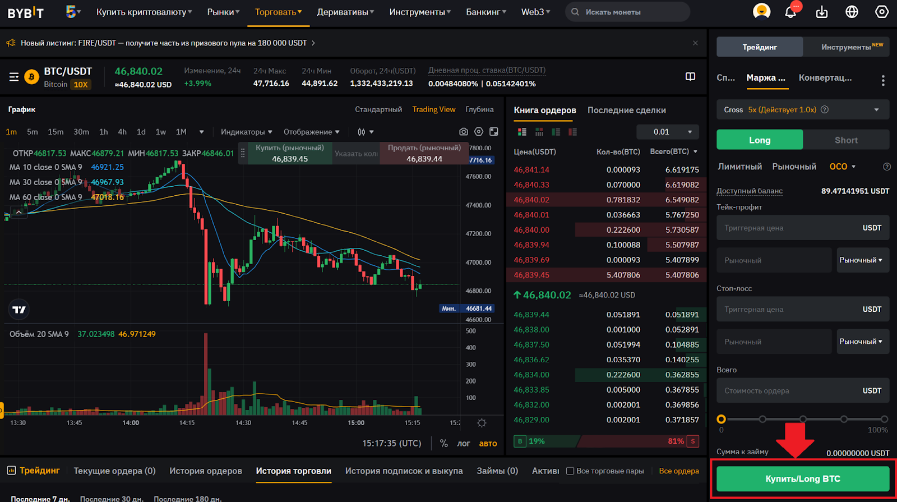This screenshot has width=897, height=502.
Task: Select the Short side toggle
Action: pyautogui.click(x=846, y=140)
